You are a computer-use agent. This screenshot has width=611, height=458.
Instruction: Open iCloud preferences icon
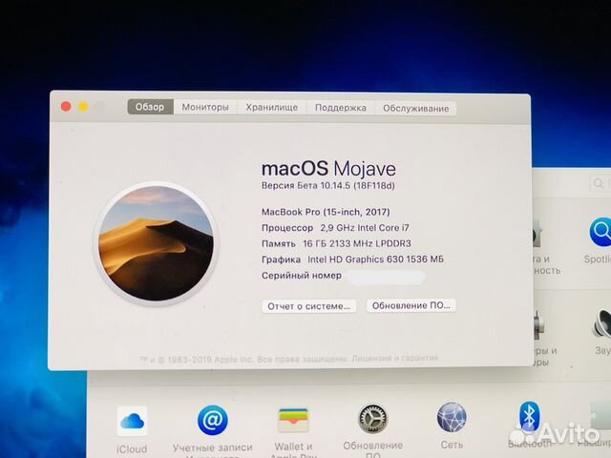click(x=132, y=421)
